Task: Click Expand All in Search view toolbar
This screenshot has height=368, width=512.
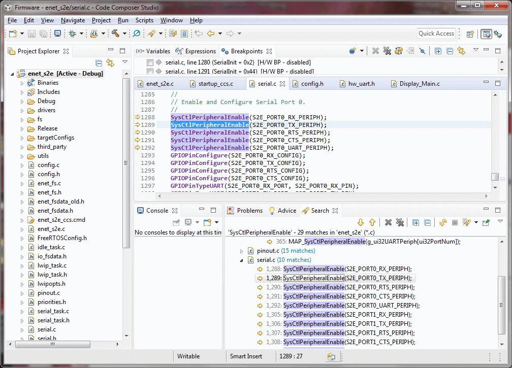Action: [x=415, y=222]
